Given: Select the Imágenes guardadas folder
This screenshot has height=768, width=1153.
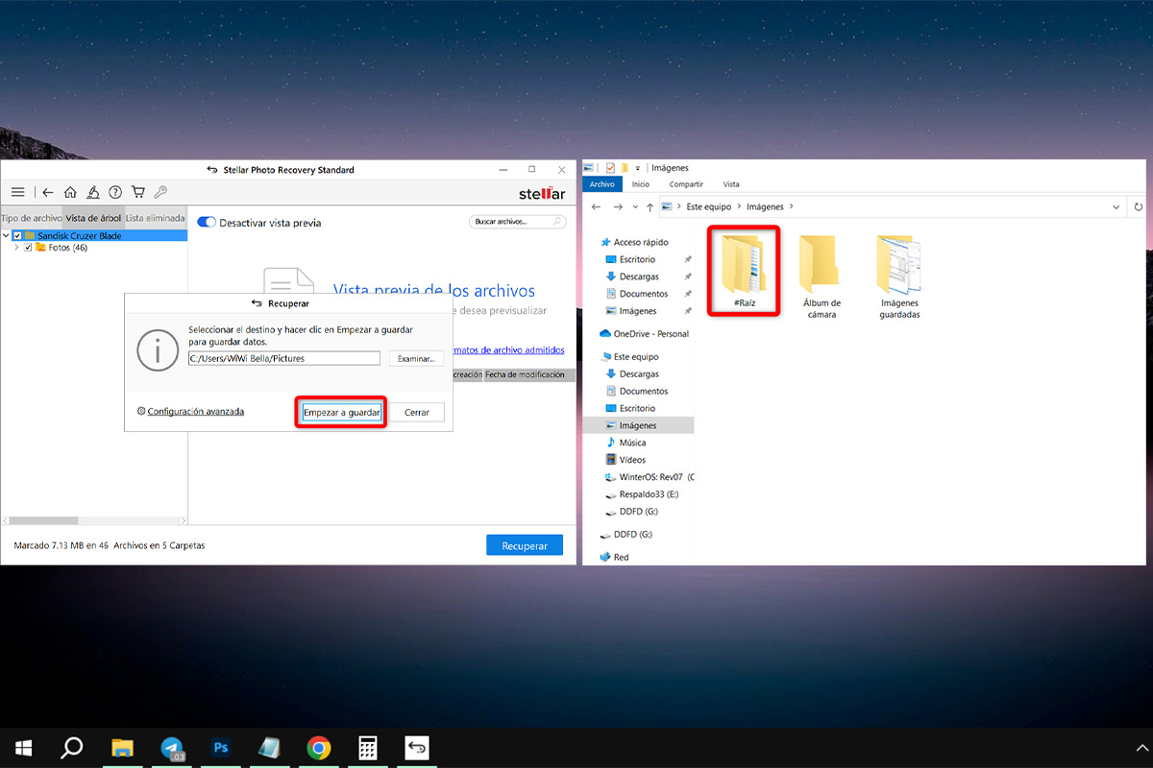Looking at the screenshot, I should point(899,277).
